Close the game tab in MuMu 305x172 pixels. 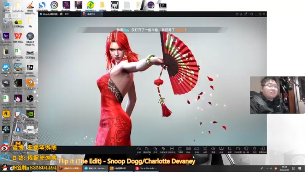click(x=101, y=14)
